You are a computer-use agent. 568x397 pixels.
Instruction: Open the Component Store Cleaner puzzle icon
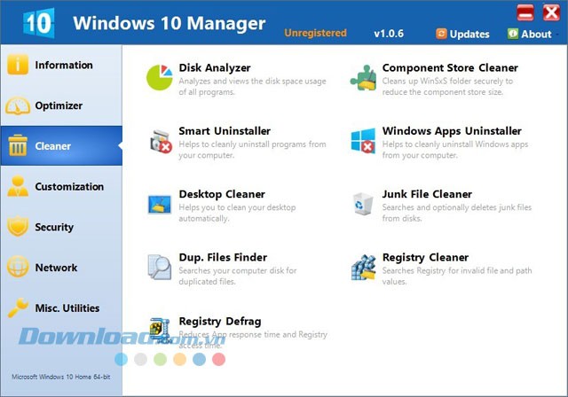(363, 77)
